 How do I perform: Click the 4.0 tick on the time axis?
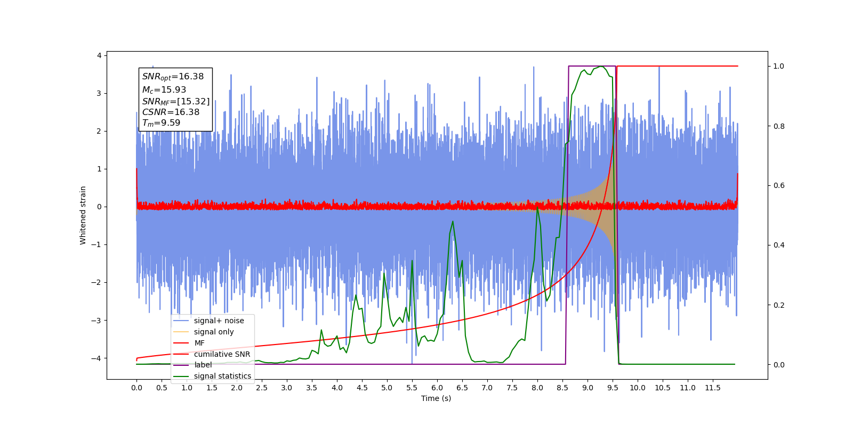coord(337,388)
